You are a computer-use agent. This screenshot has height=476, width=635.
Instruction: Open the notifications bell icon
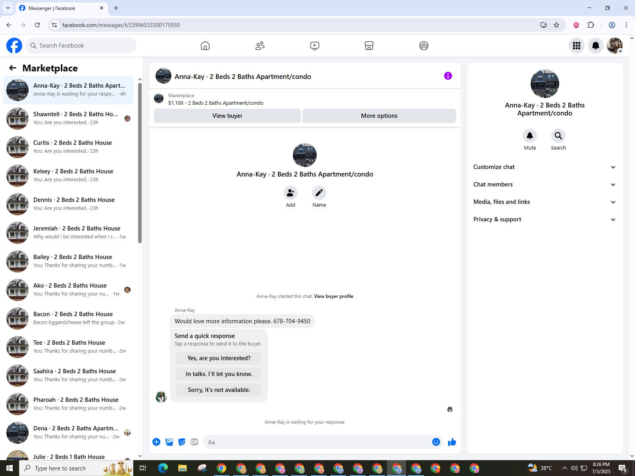pyautogui.click(x=596, y=46)
